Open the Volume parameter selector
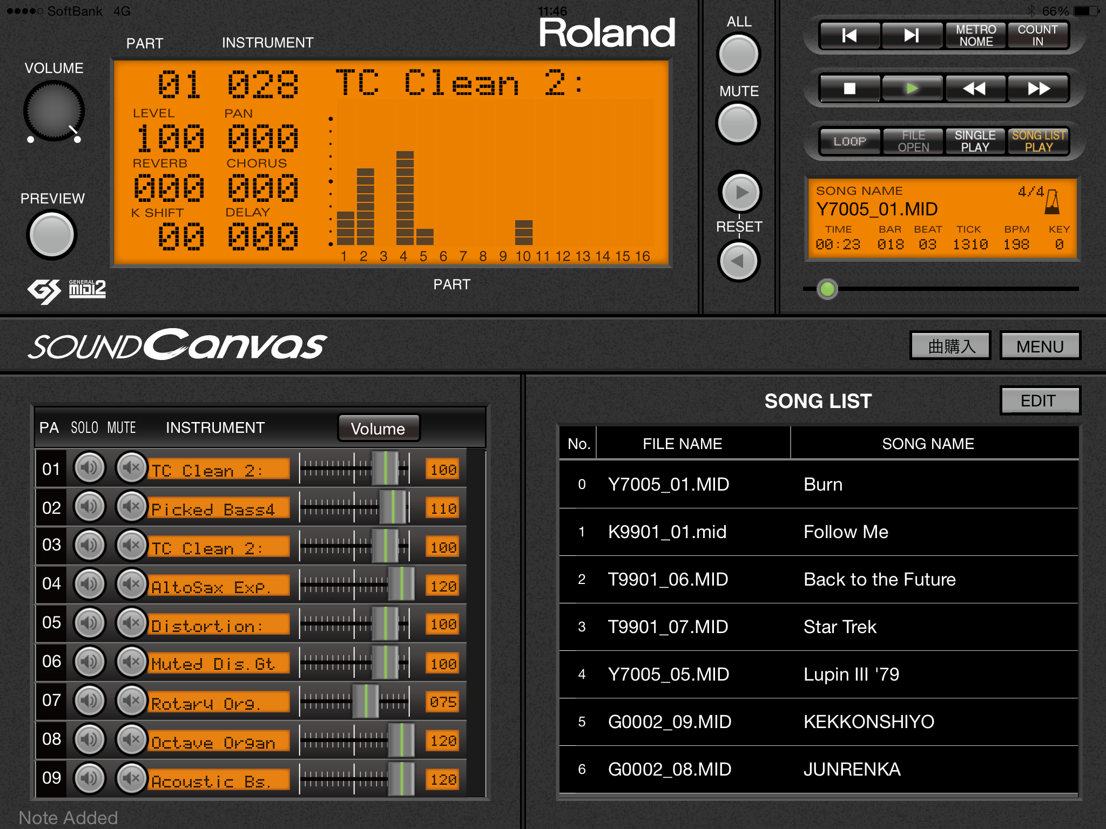The height and width of the screenshot is (829, 1106). 378,429
